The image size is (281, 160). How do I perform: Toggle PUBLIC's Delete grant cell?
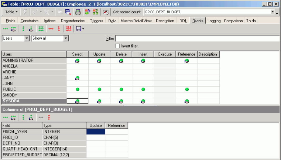121,89
